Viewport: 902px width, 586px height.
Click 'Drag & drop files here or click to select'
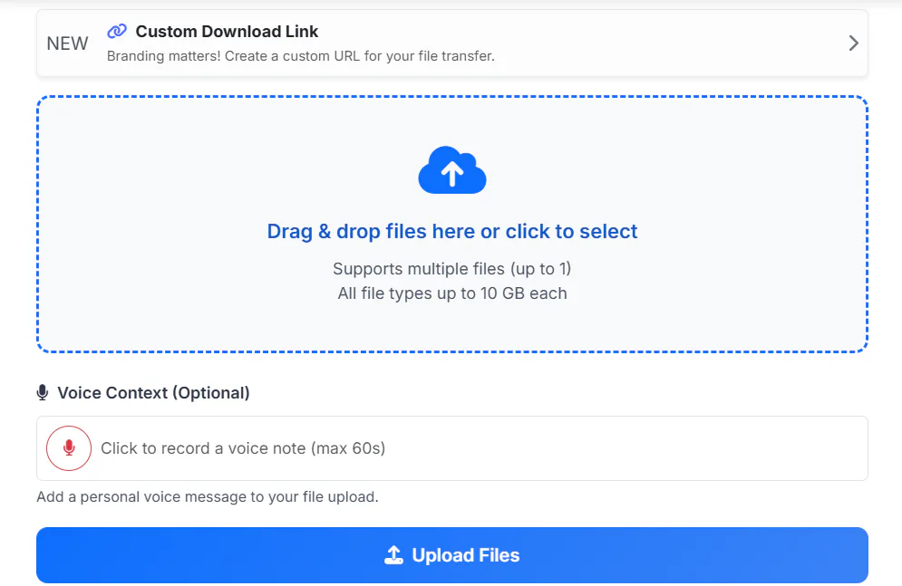(x=452, y=231)
